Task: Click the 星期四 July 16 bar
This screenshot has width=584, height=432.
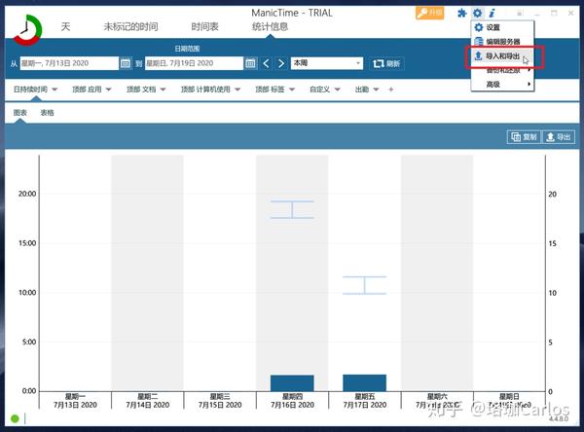Action: [292, 383]
